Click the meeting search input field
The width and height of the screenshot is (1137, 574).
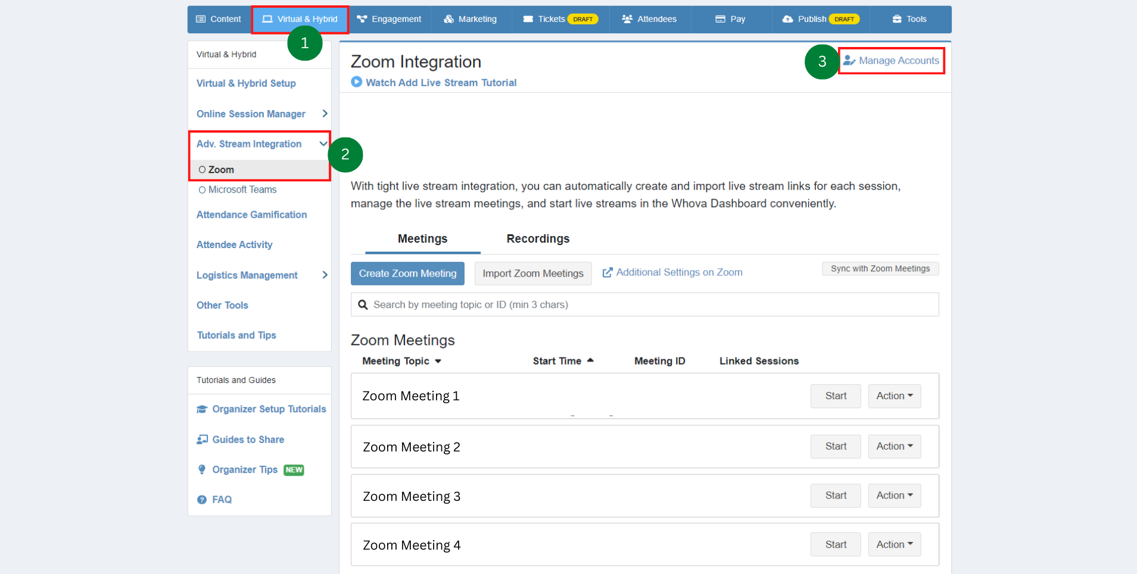644,304
